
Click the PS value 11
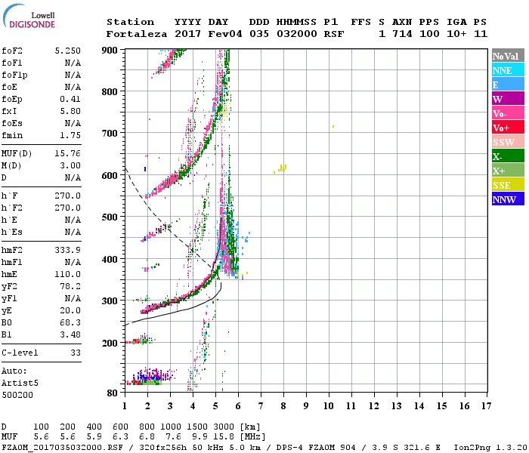tap(481, 34)
